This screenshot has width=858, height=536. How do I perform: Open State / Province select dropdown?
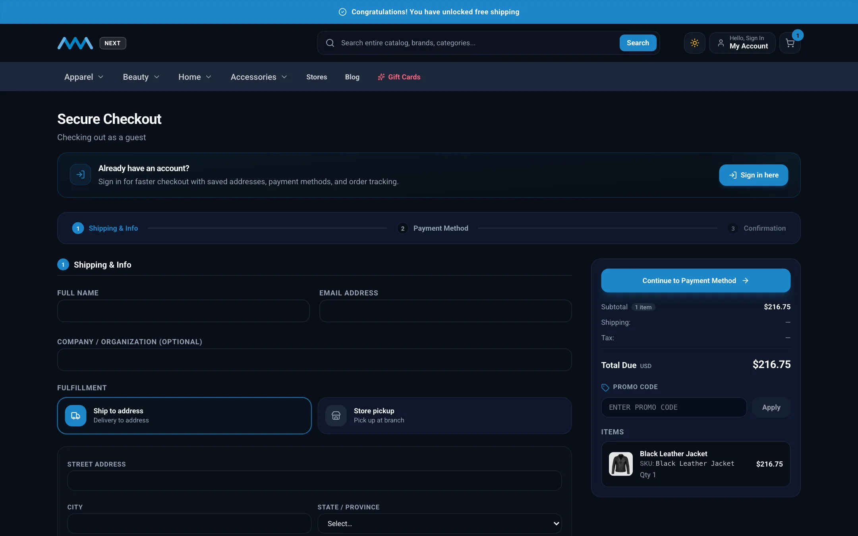coord(439,523)
